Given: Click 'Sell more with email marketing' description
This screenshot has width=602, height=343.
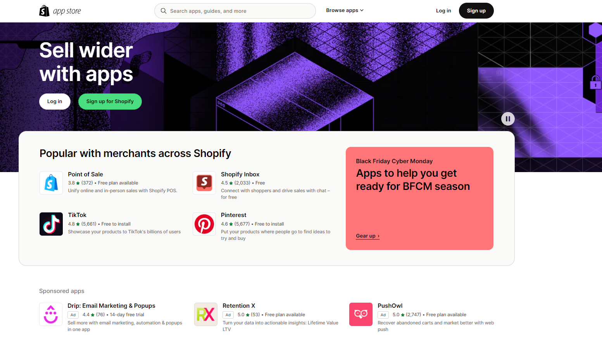Looking at the screenshot, I should click(125, 326).
